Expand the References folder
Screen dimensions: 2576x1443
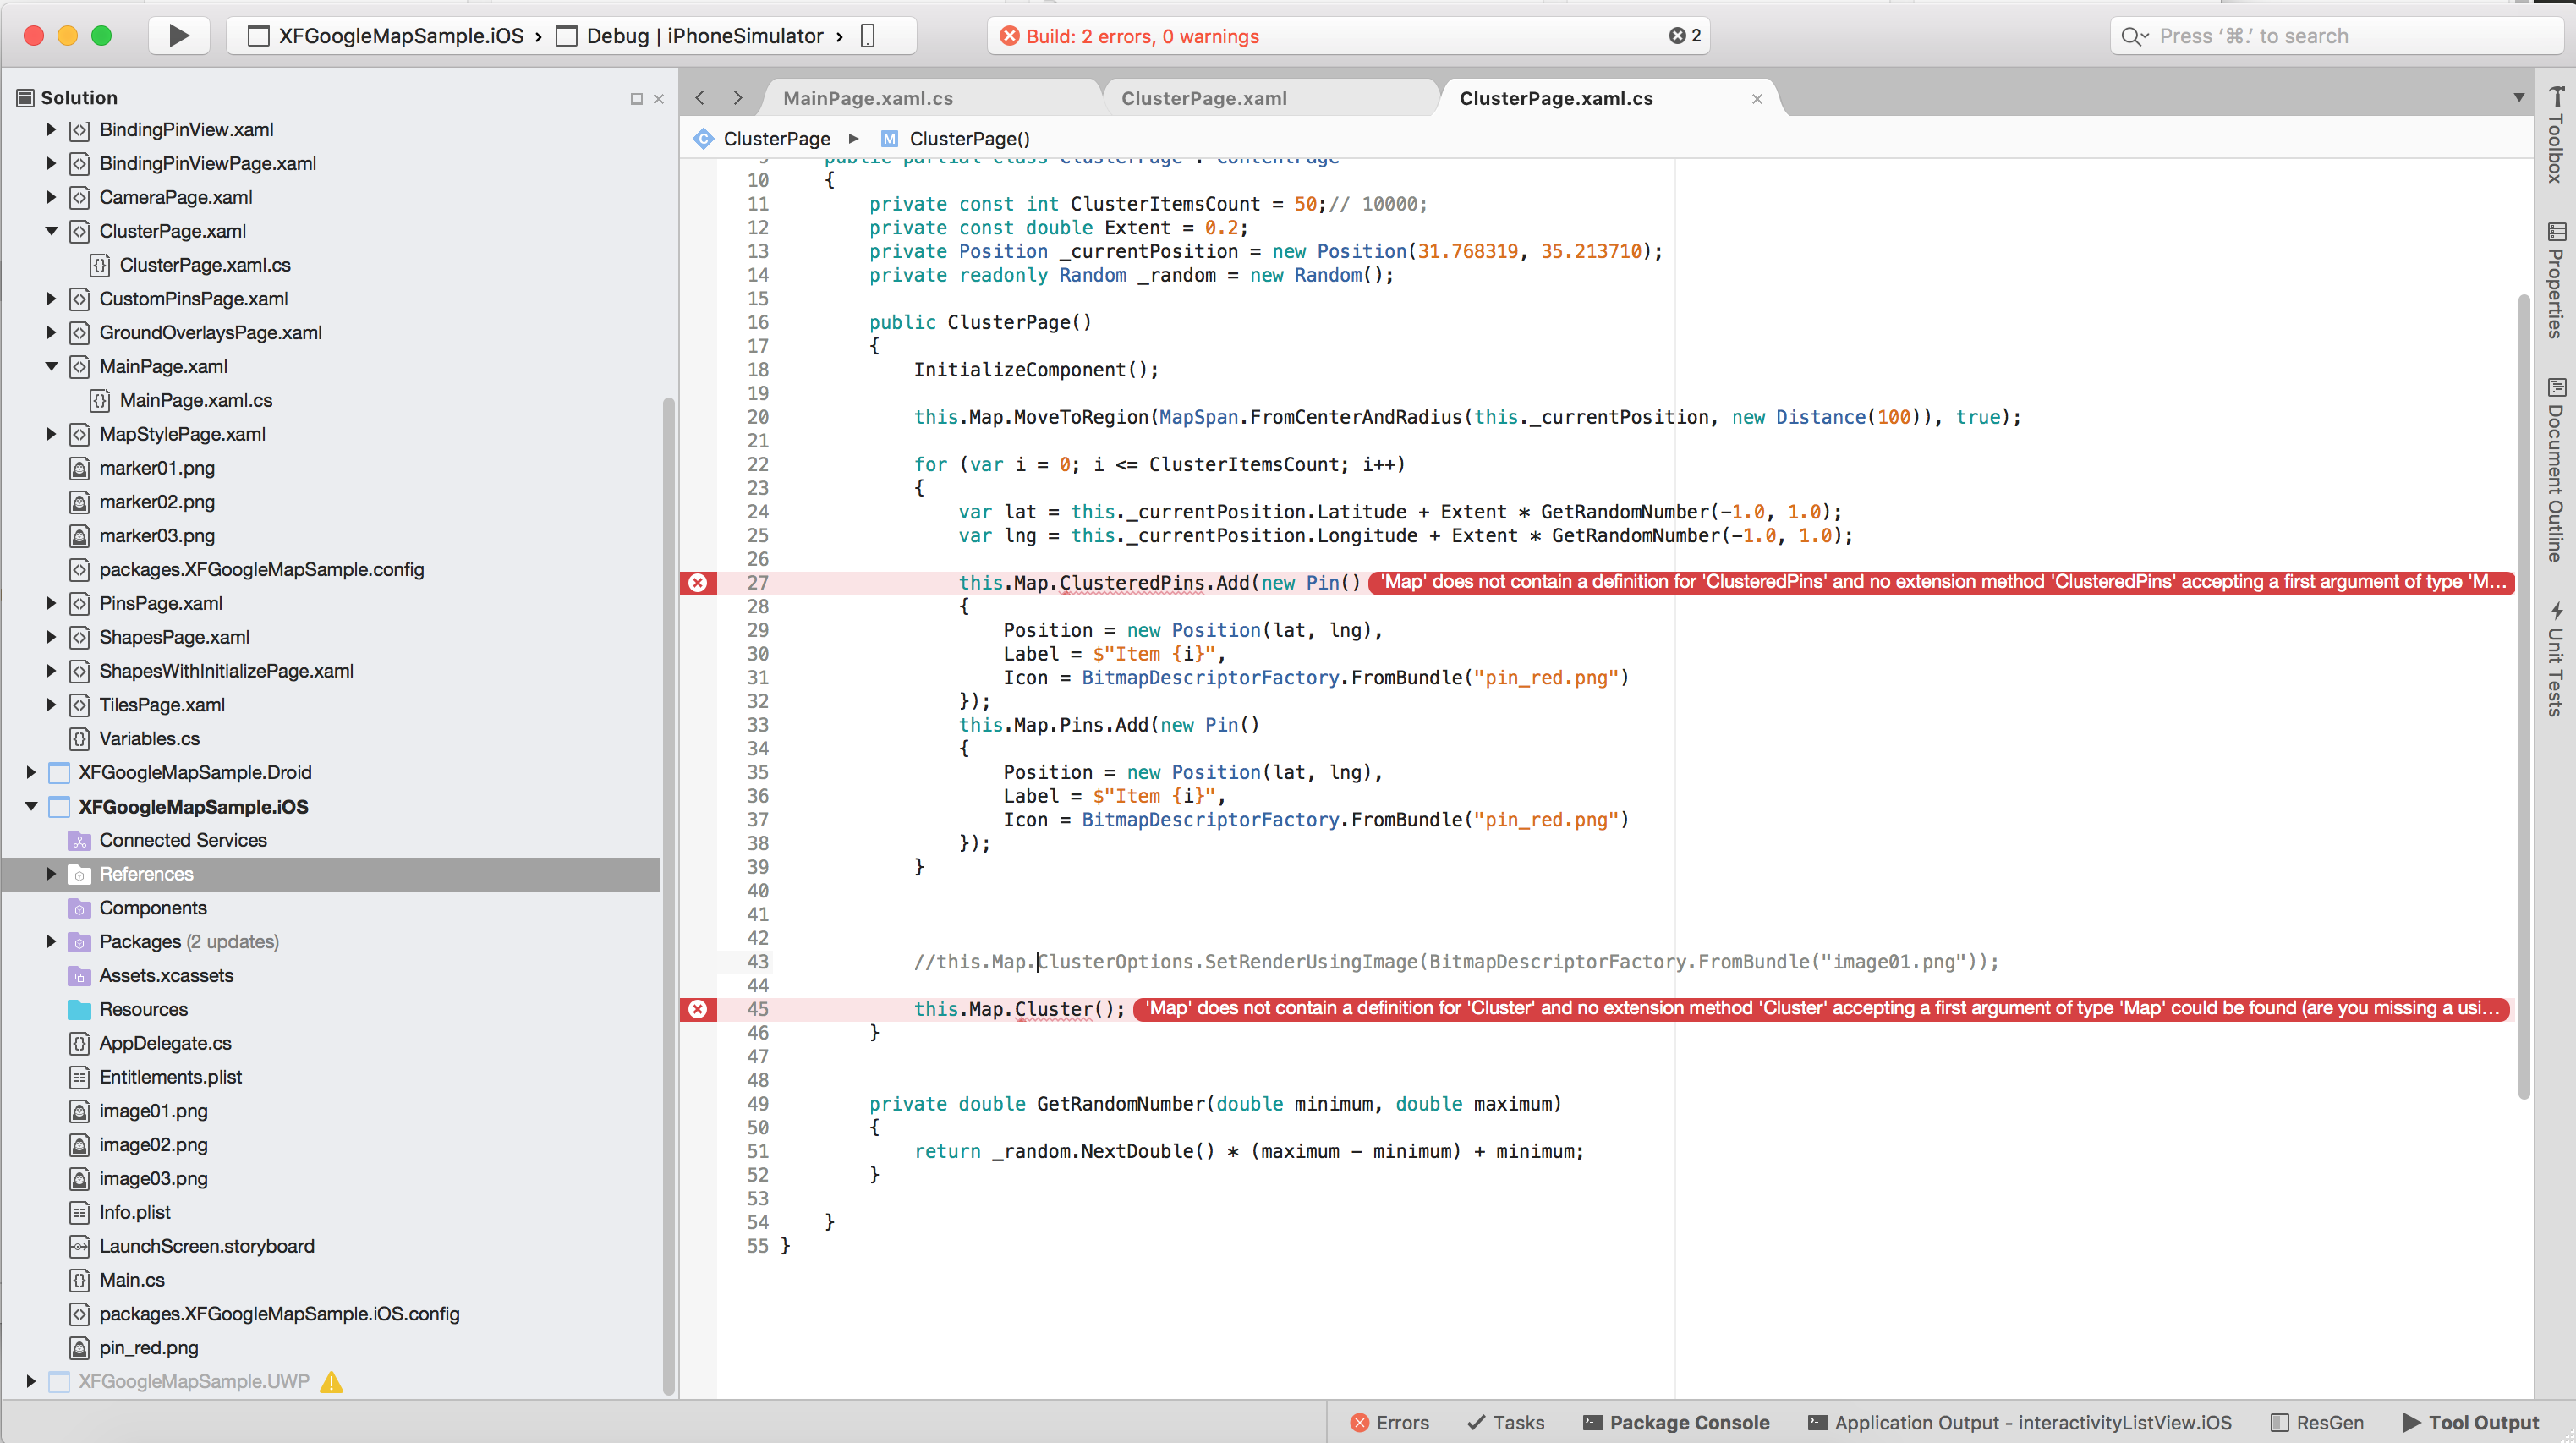(51, 874)
